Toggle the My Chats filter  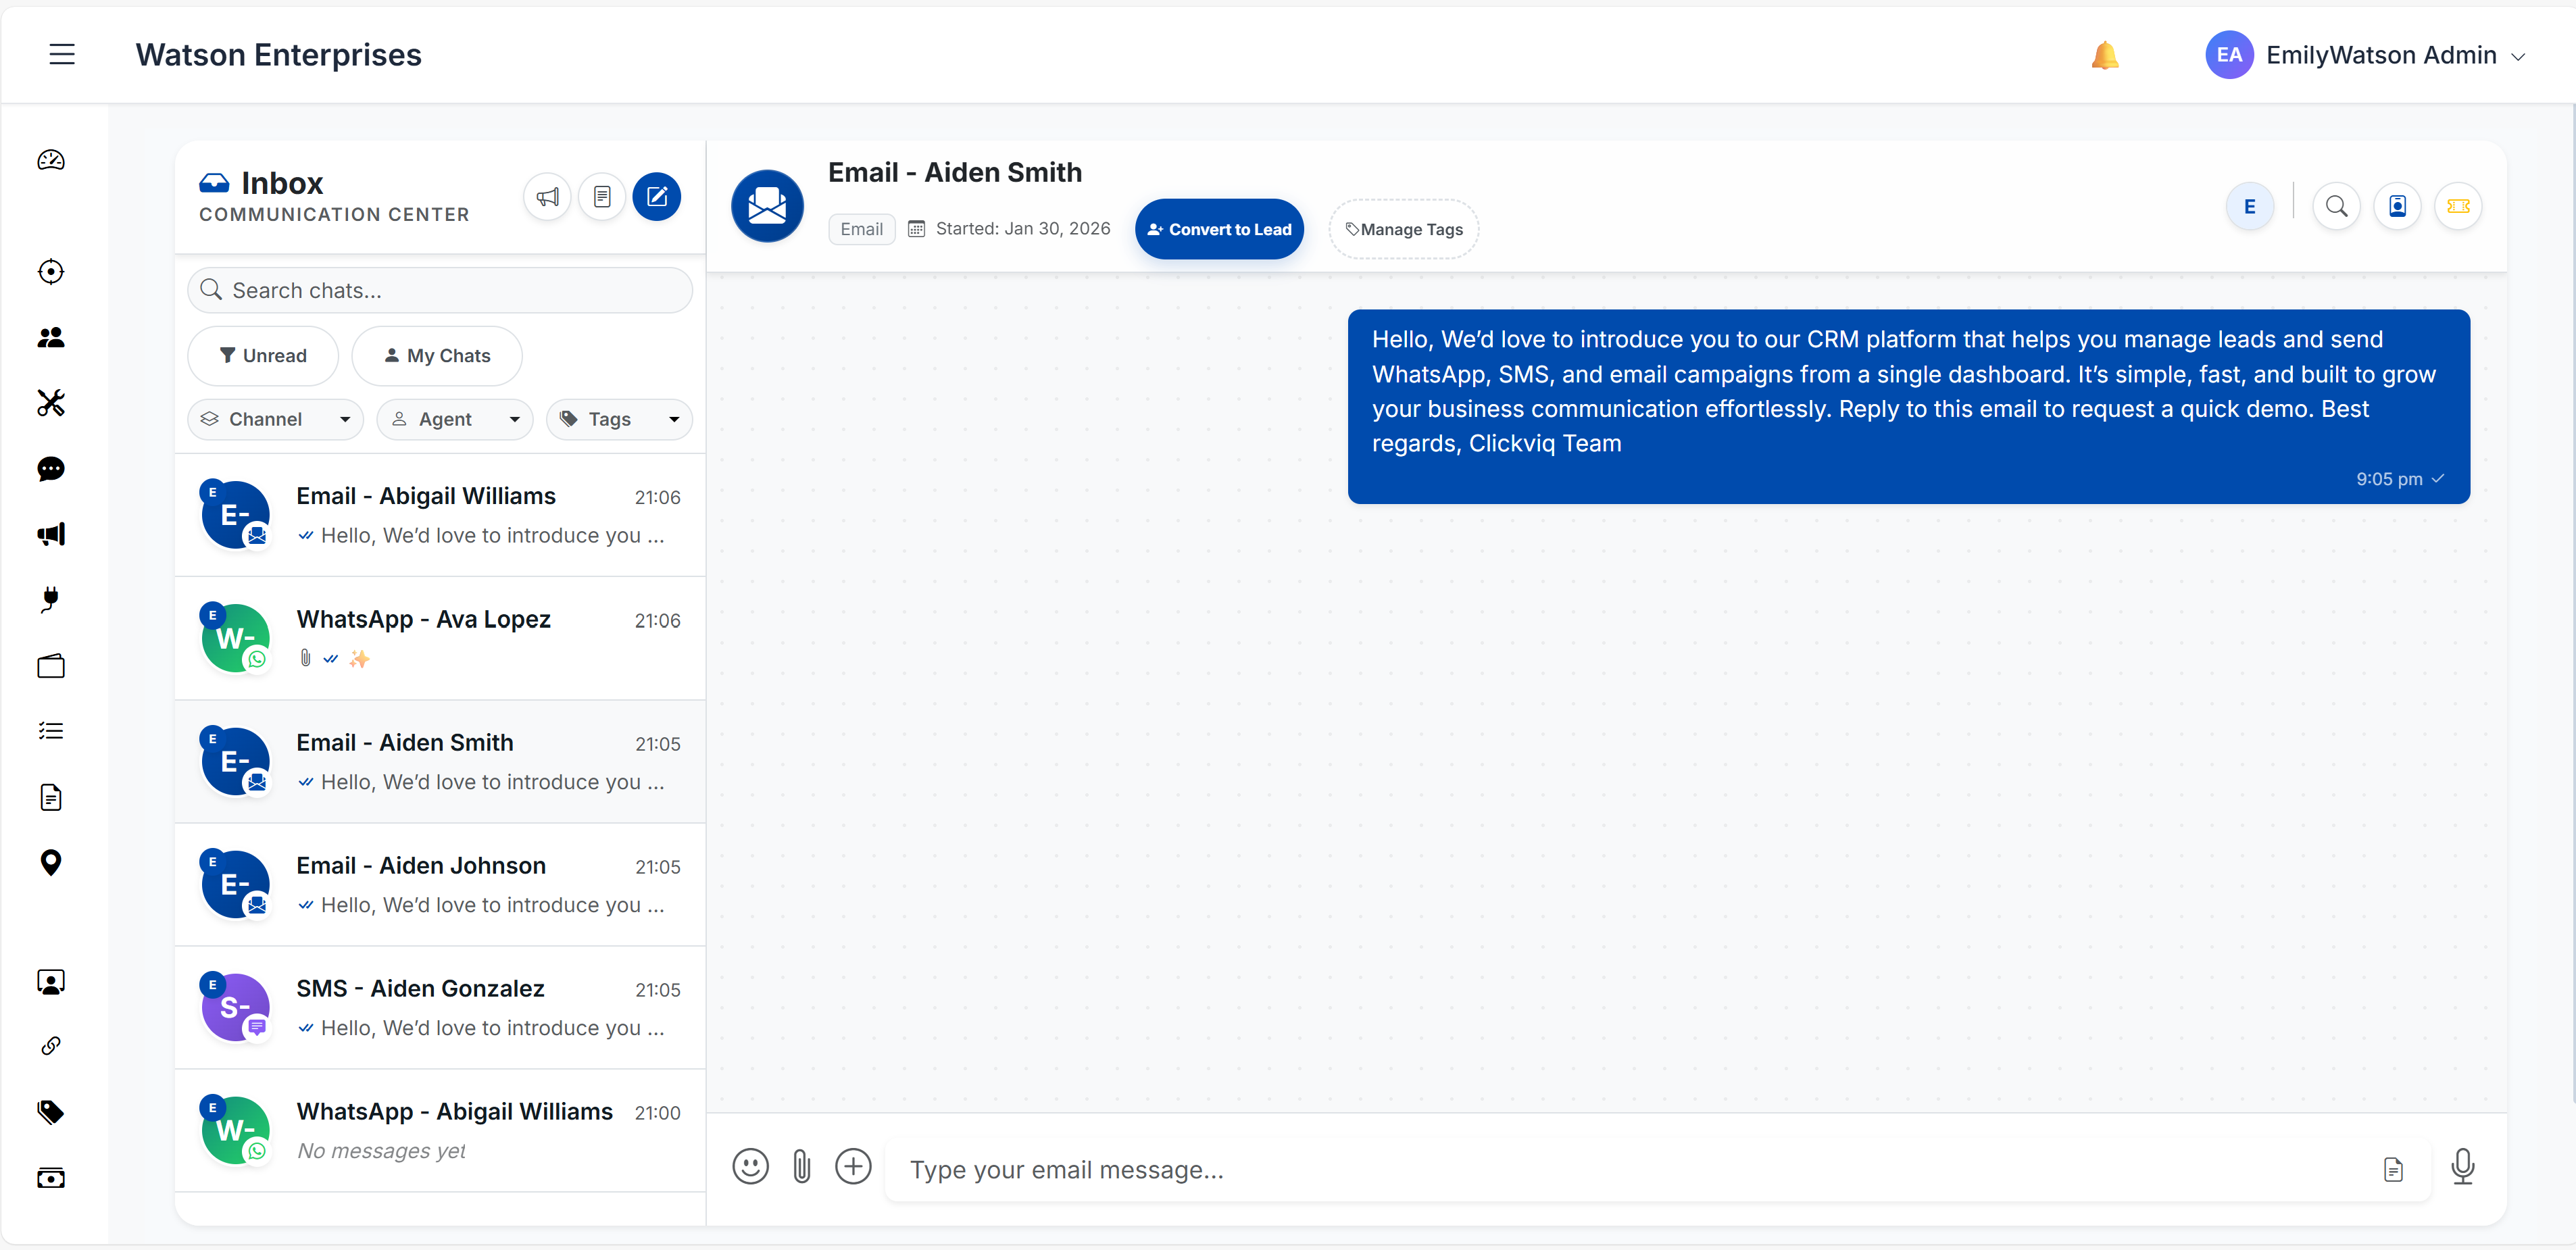coord(437,356)
